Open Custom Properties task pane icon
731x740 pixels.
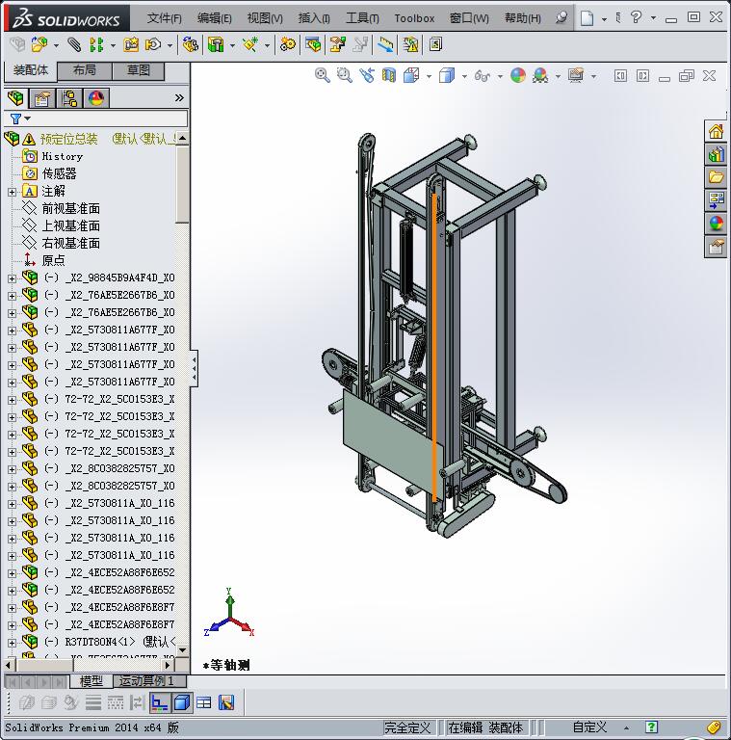[716, 247]
